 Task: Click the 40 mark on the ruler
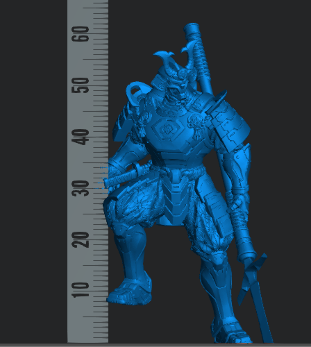point(81,137)
